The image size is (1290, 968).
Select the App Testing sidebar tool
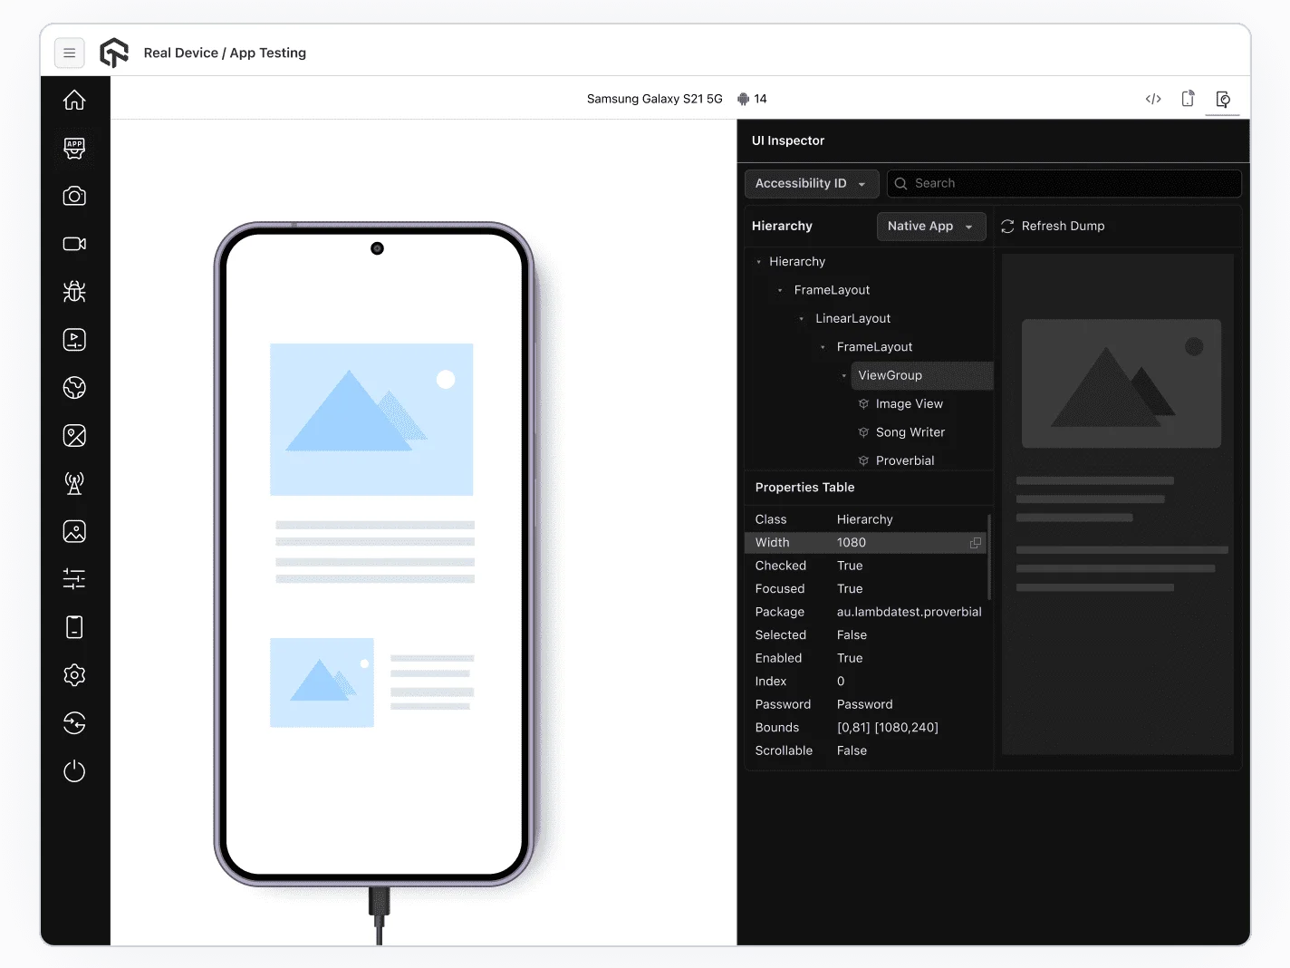73,148
